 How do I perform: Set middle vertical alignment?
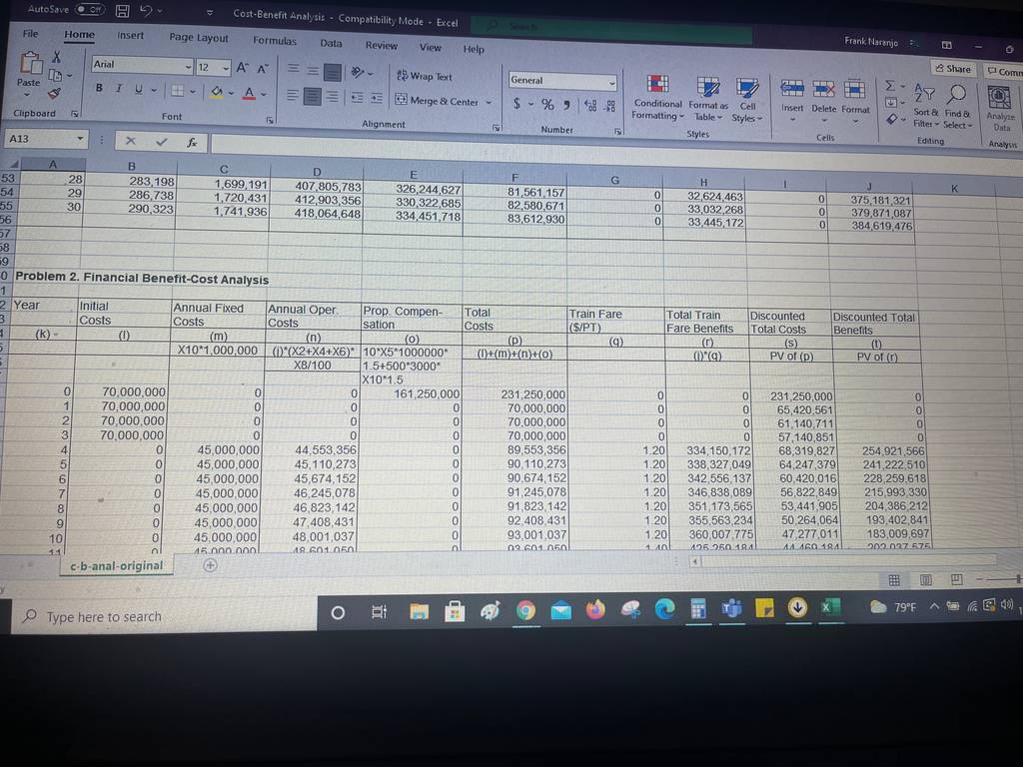pyautogui.click(x=313, y=71)
